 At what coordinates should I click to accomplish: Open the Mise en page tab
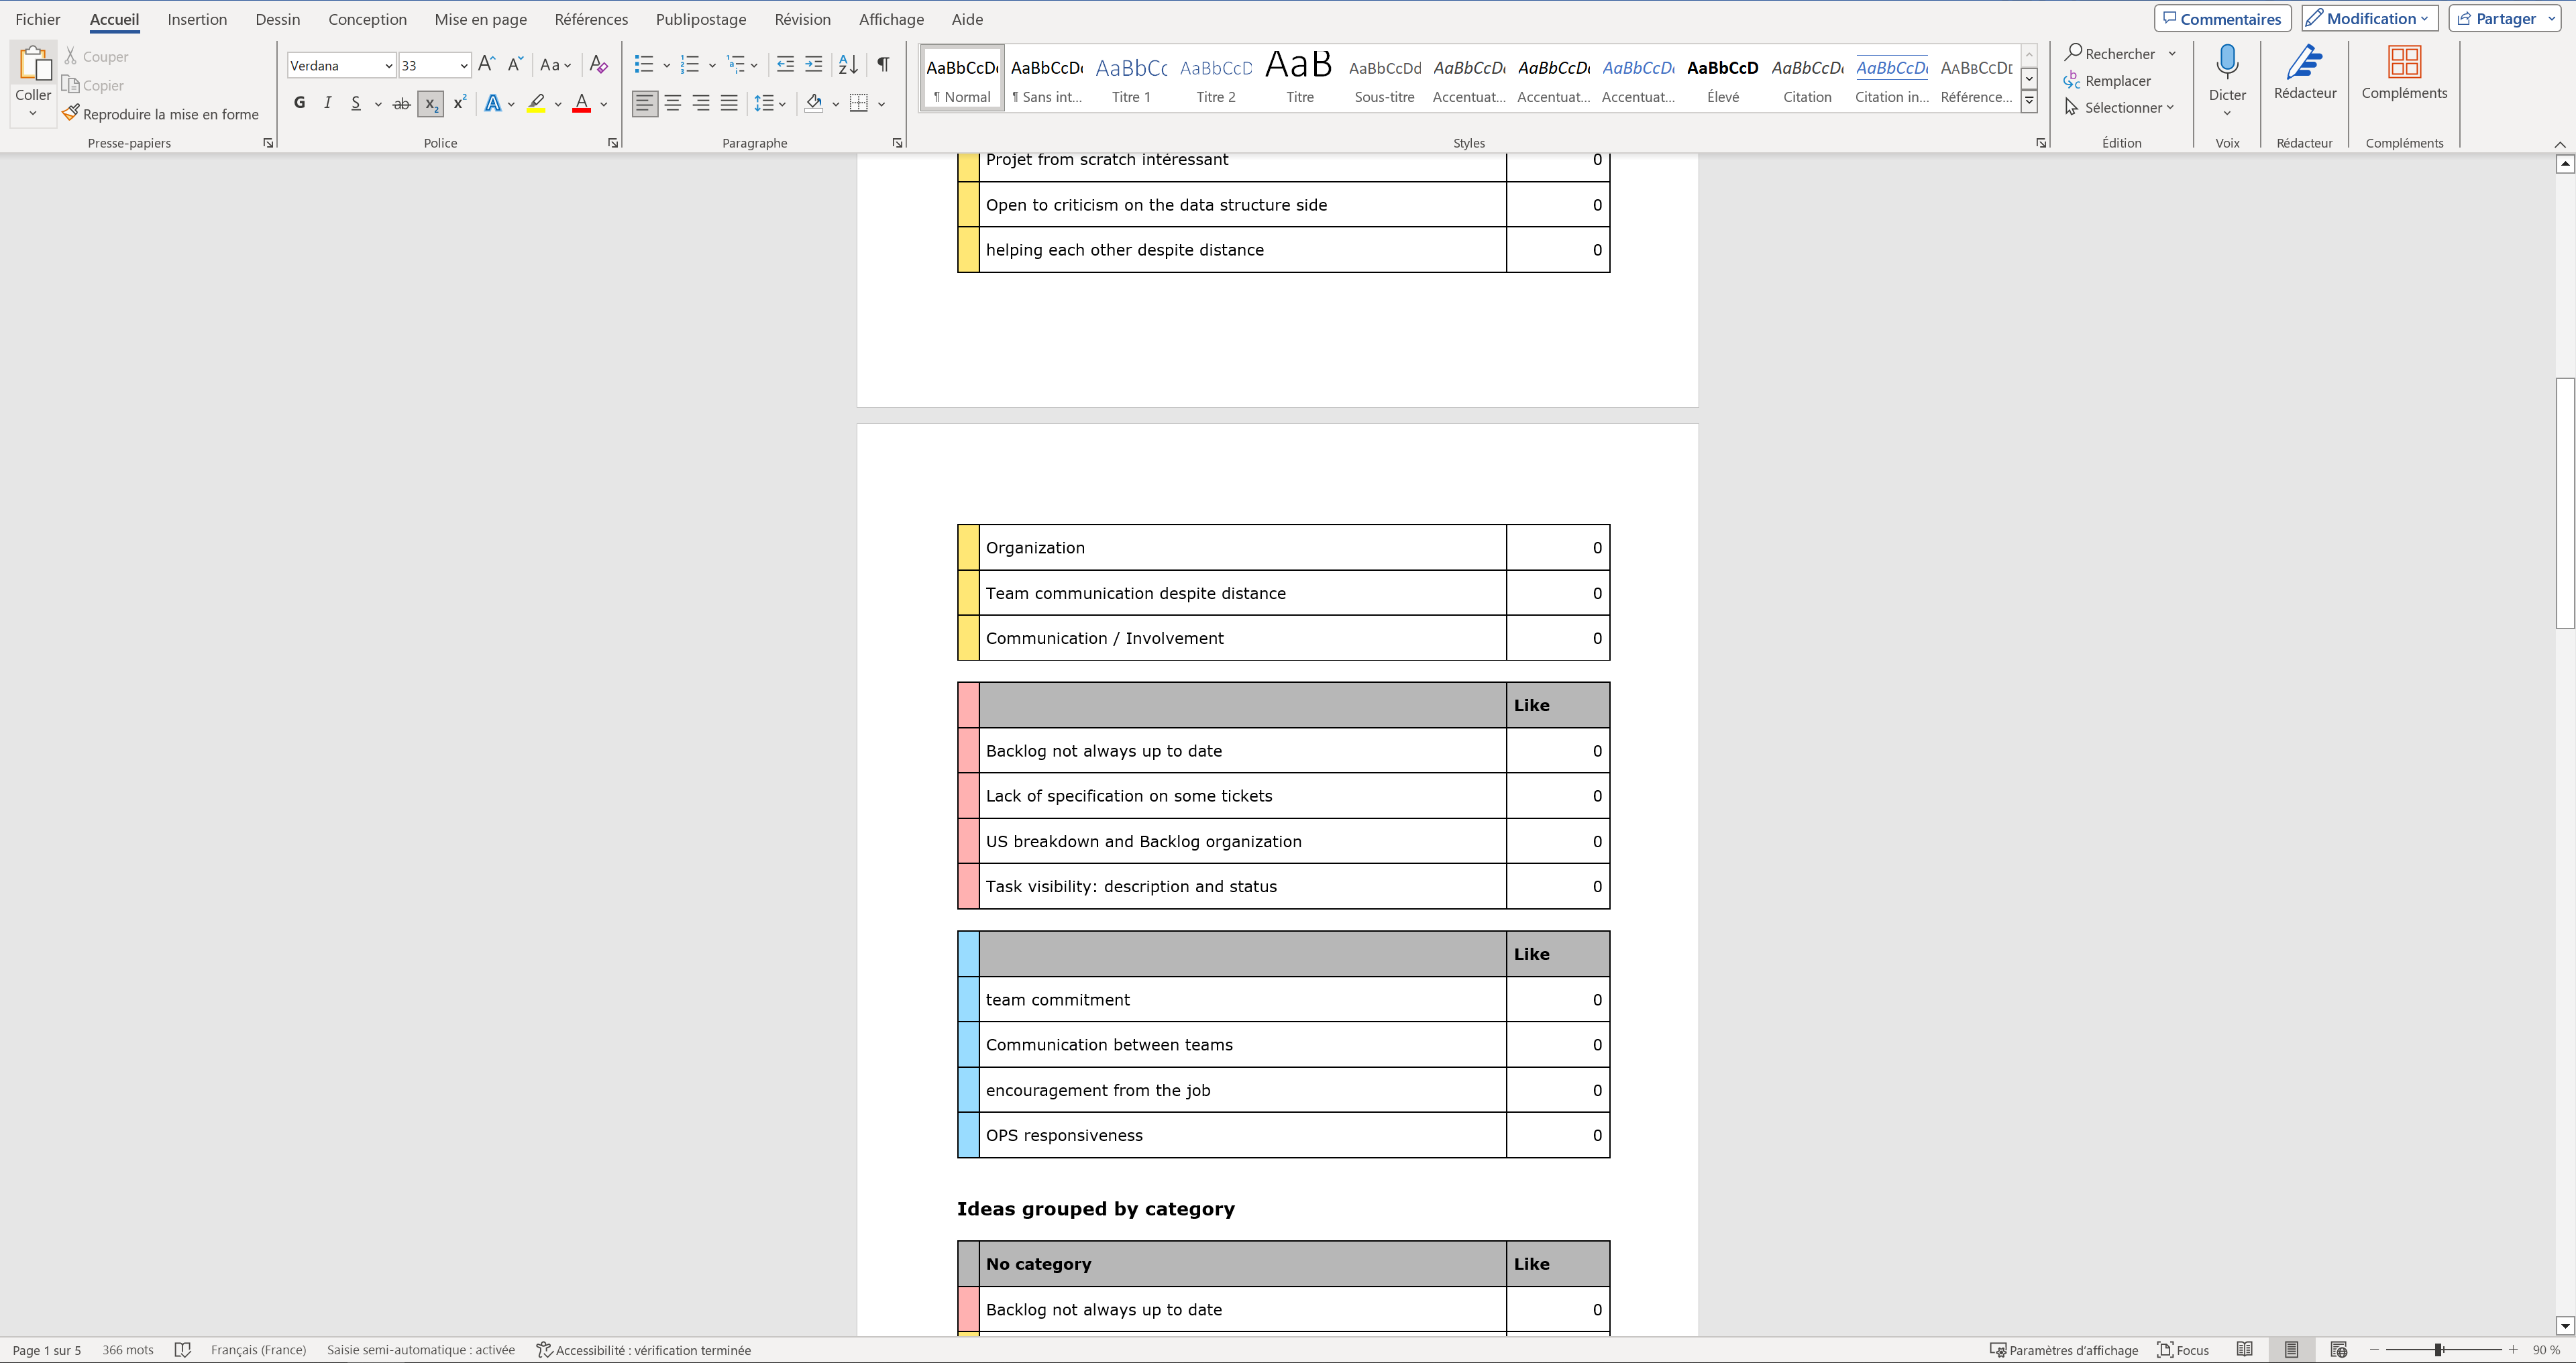click(x=480, y=19)
